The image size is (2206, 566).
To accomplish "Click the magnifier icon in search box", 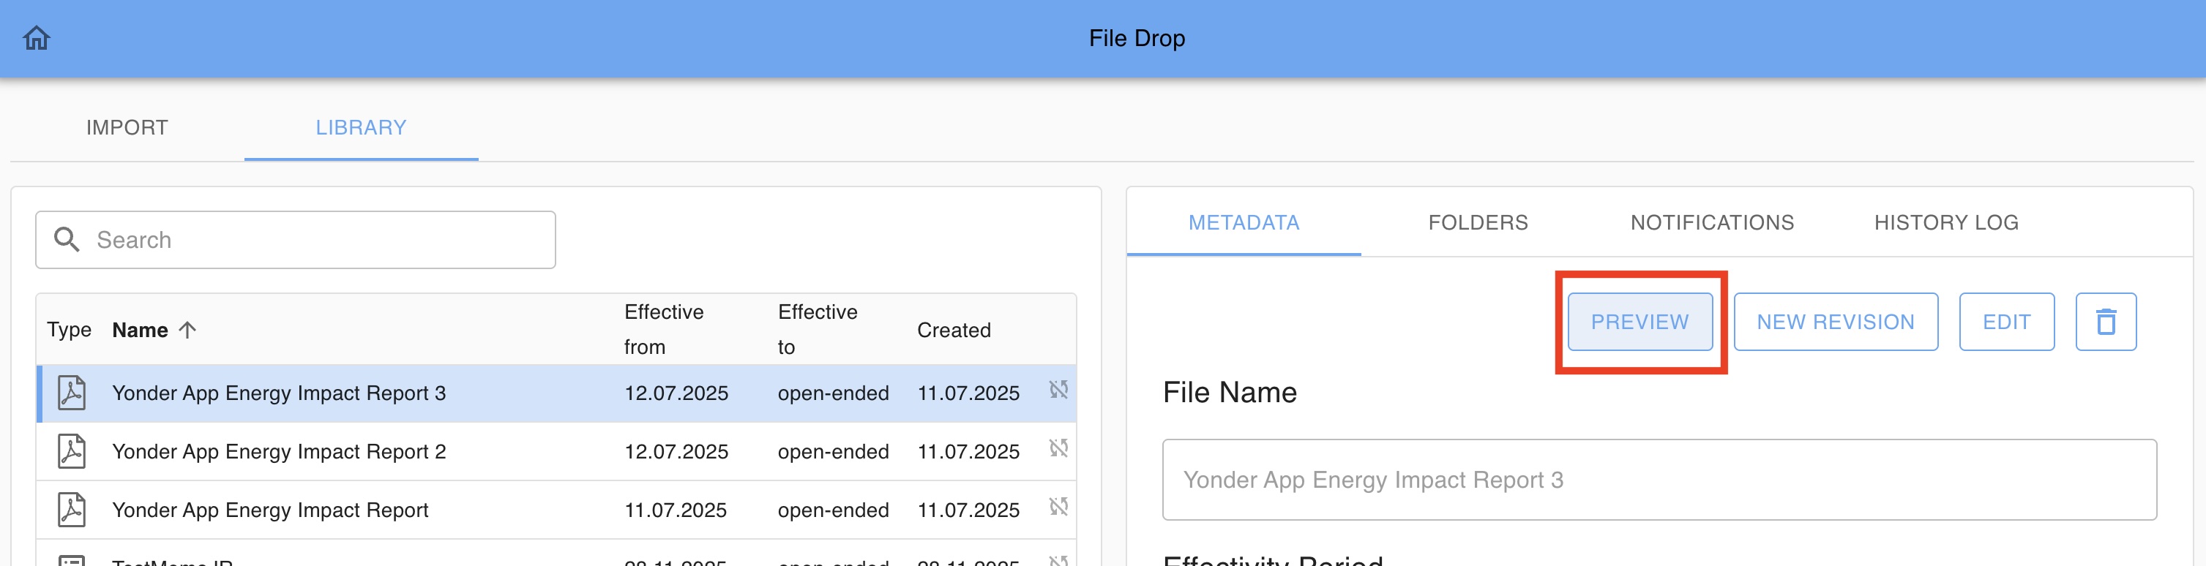I will pyautogui.click(x=67, y=239).
